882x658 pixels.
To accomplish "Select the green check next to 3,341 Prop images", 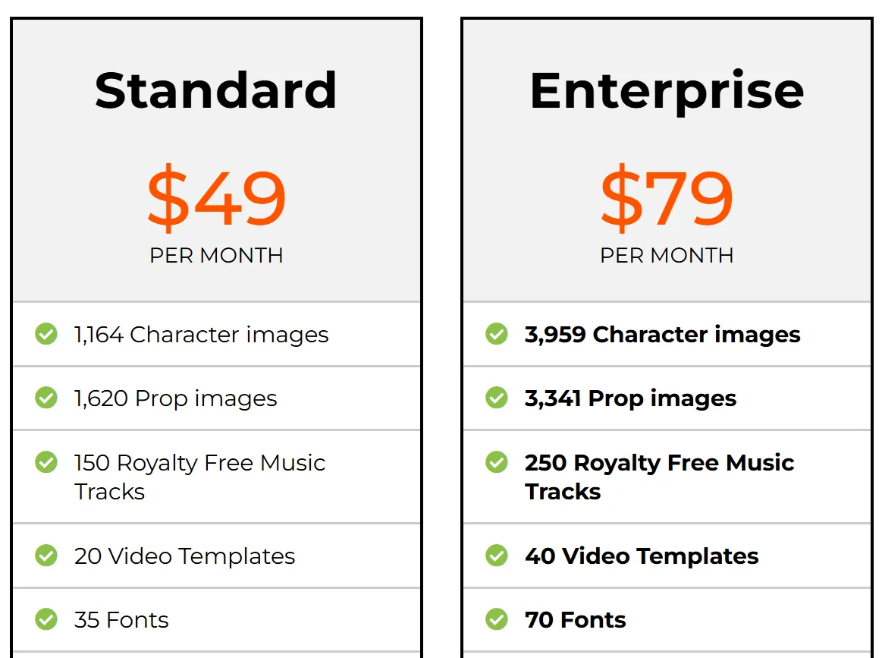I will click(x=497, y=398).
